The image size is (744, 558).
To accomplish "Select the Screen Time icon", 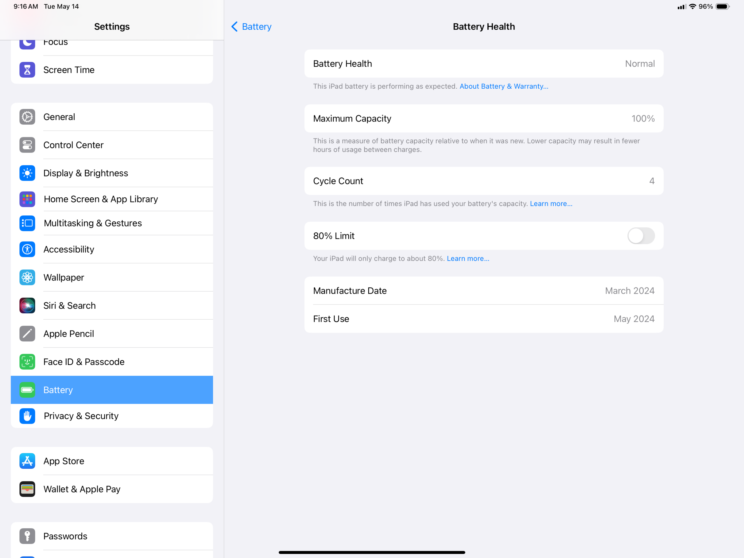I will 27,70.
